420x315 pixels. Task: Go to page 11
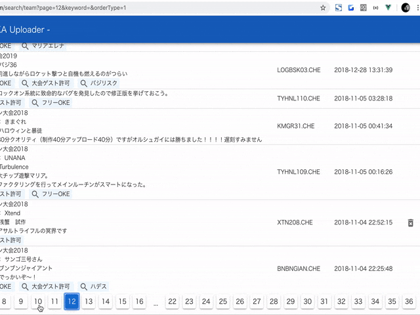55,302
